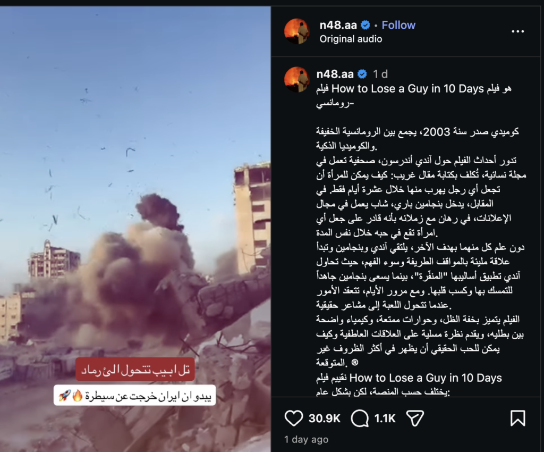Share the post with the paper plane icon
This screenshot has width=544, height=452.
coord(415,418)
